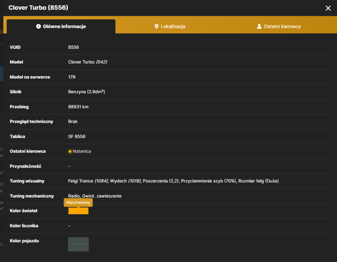Click the Silnik row label
Screen dimensions: 337x262
16,92
